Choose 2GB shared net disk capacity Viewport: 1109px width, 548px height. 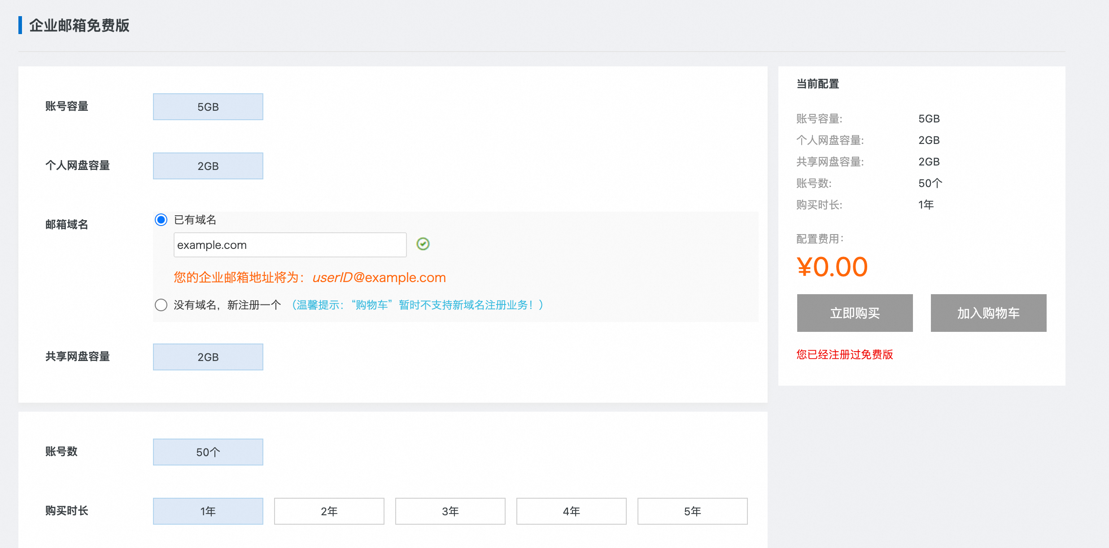208,357
